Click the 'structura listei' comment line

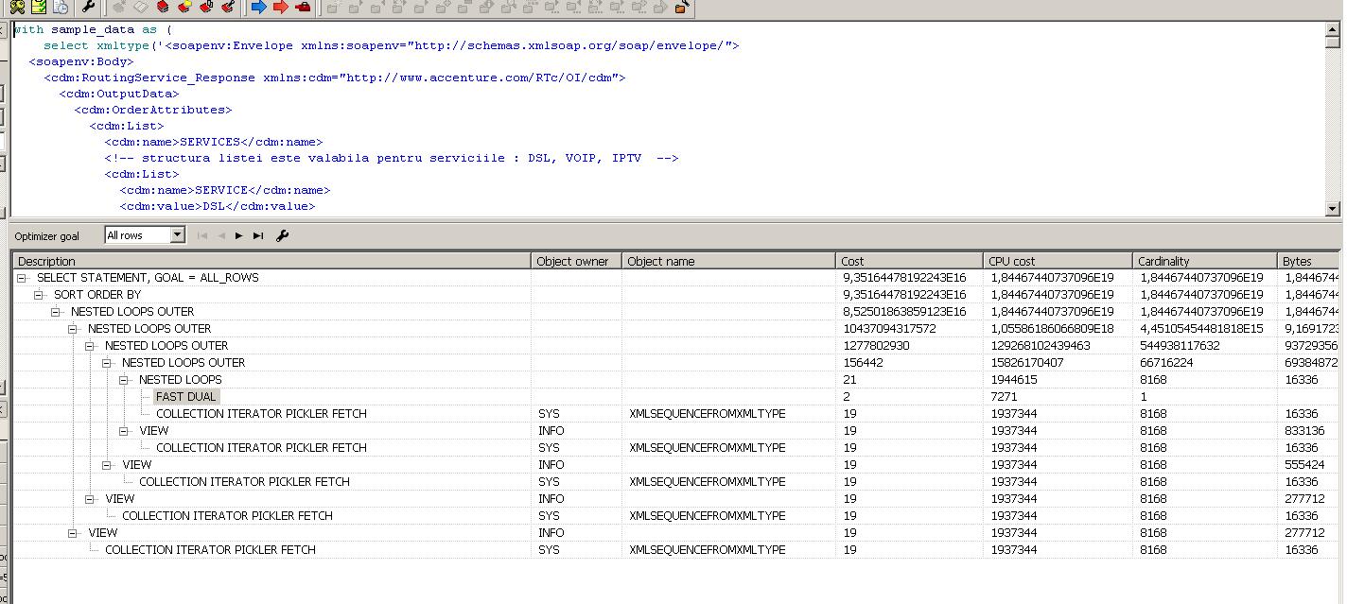392,159
